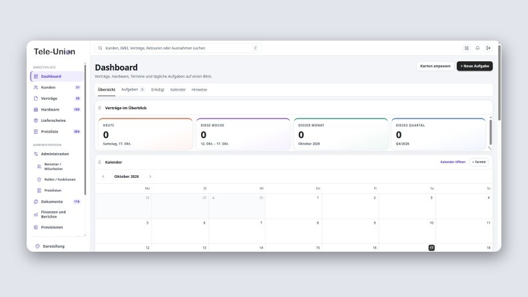Click the Hardware icon in sidebar
528x297 pixels.
36,109
